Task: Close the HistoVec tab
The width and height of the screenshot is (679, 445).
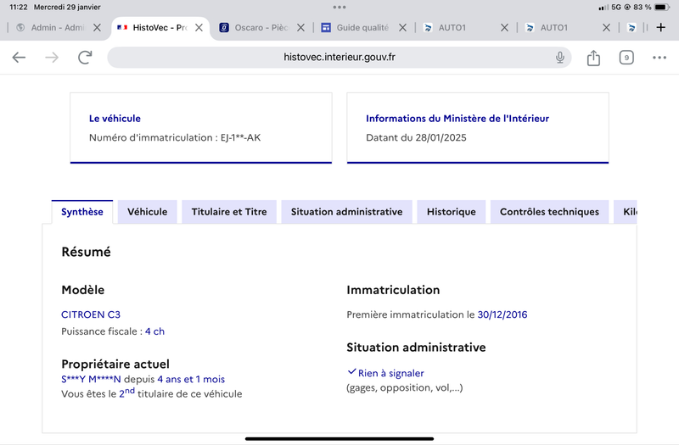Action: [199, 28]
